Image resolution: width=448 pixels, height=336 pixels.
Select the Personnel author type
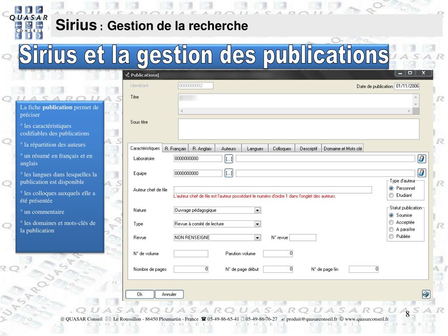[391, 188]
